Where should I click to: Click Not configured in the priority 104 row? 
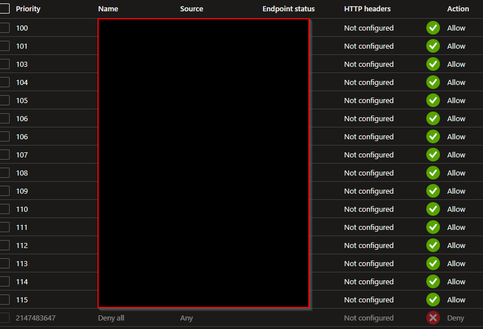tap(368, 83)
